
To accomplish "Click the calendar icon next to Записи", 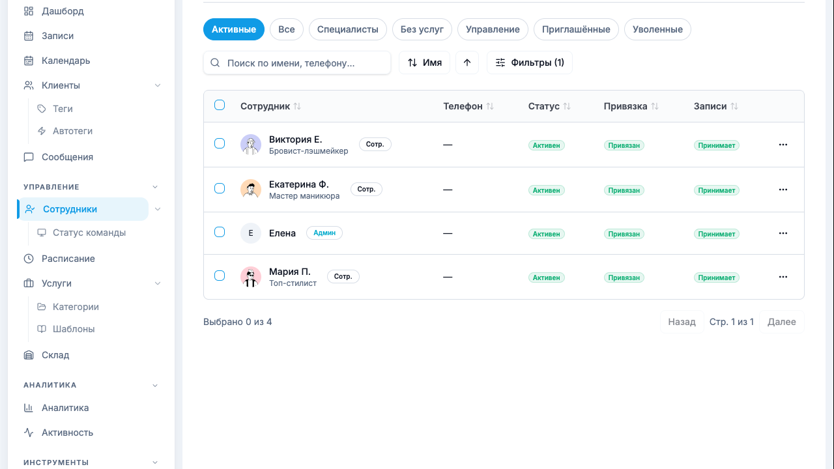I will click(x=29, y=36).
